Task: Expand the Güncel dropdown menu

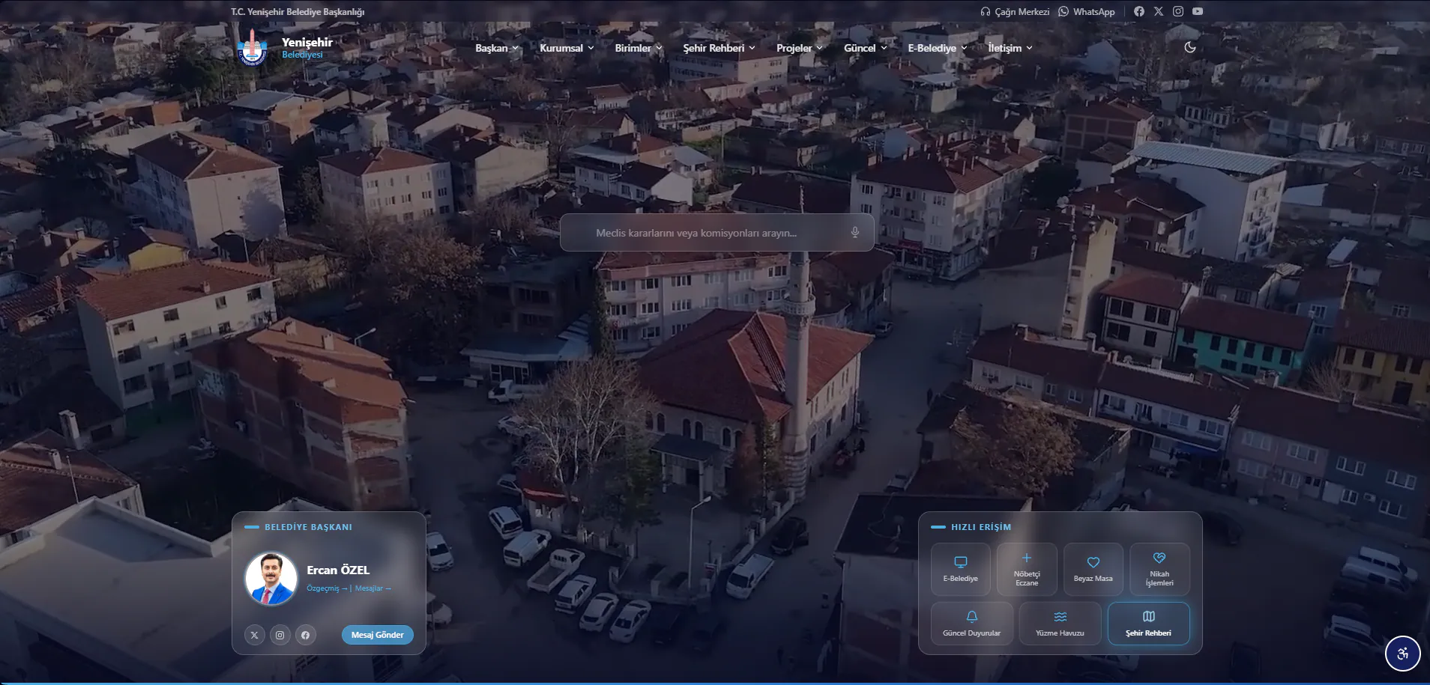Action: coord(866,48)
